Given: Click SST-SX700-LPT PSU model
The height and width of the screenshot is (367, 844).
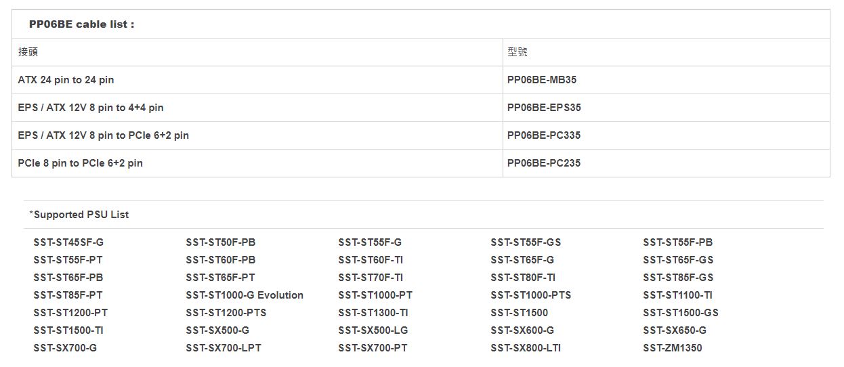Looking at the screenshot, I should point(224,348).
